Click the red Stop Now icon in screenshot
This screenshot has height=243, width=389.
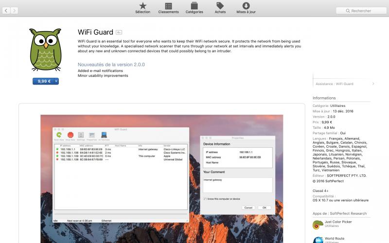71,136
